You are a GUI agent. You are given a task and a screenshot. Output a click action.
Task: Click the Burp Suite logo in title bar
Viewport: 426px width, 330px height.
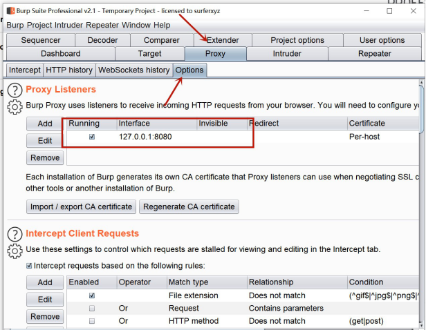(x=10, y=11)
